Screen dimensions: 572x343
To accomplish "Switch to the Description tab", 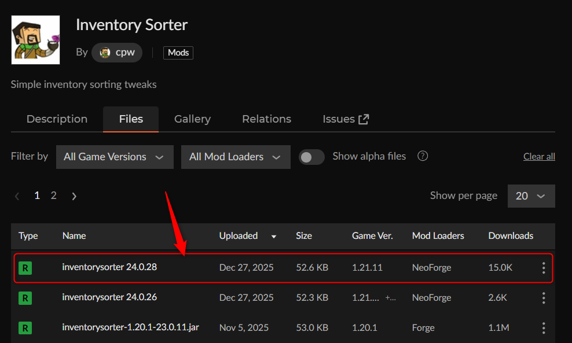I will click(x=56, y=119).
